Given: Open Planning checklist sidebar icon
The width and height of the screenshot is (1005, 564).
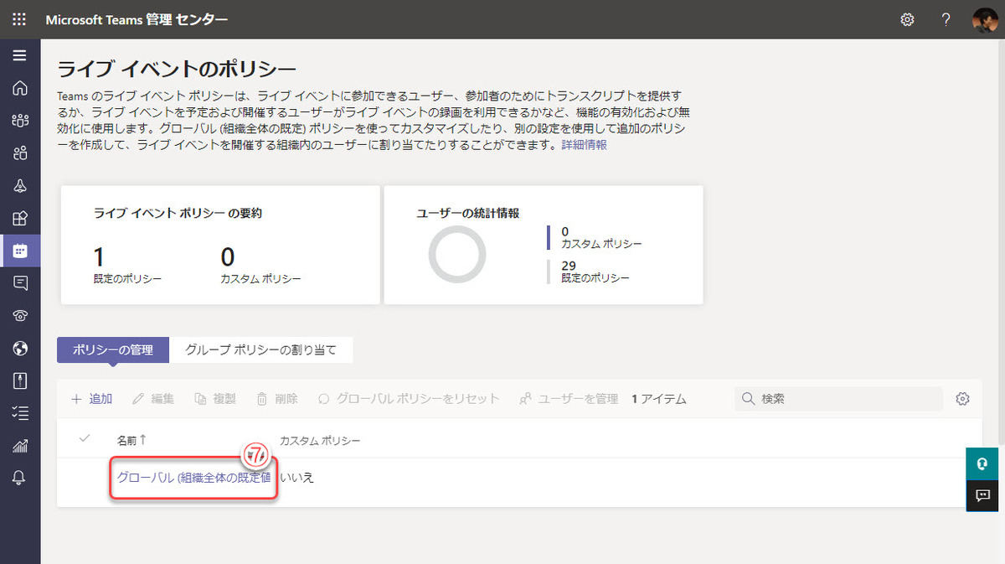Looking at the screenshot, I should point(20,413).
